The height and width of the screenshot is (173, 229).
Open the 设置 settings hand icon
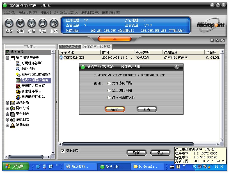(x=43, y=23)
